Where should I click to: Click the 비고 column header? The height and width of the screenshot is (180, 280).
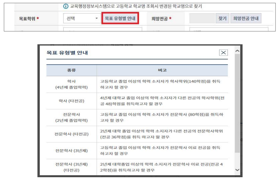163,70
